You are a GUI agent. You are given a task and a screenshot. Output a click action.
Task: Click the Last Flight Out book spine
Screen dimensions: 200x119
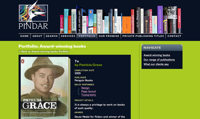(x=79, y=21)
